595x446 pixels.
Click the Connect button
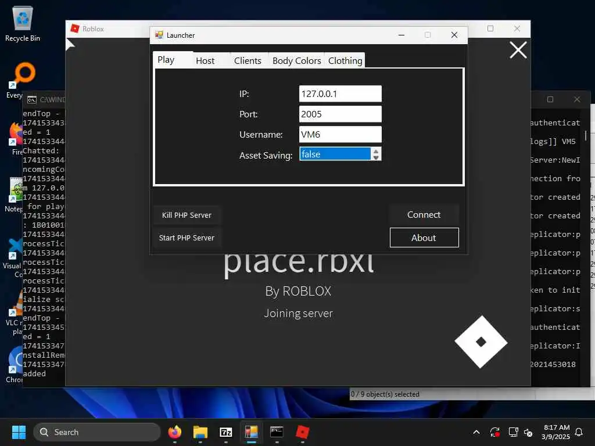click(424, 215)
